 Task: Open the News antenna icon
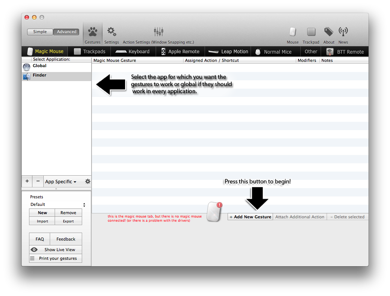(x=343, y=32)
